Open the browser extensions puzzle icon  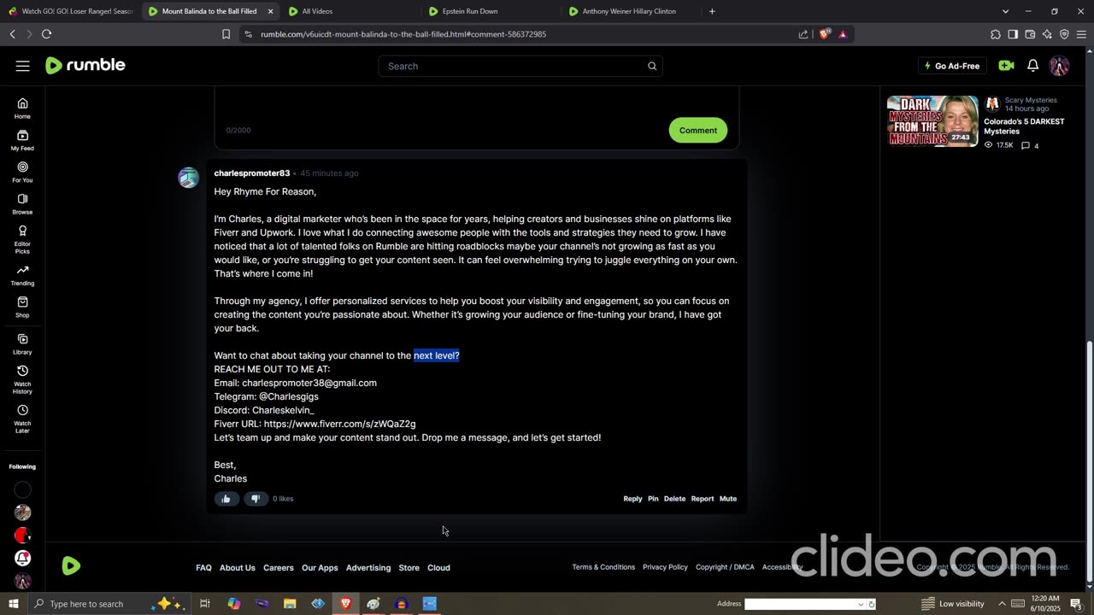pyautogui.click(x=996, y=34)
